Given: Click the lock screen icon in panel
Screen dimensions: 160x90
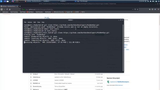Looking at the screenshot, I should point(156,1).
